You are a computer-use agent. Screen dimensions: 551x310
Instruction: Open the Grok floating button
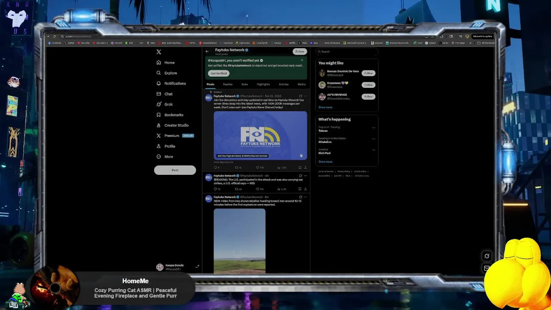point(487,256)
